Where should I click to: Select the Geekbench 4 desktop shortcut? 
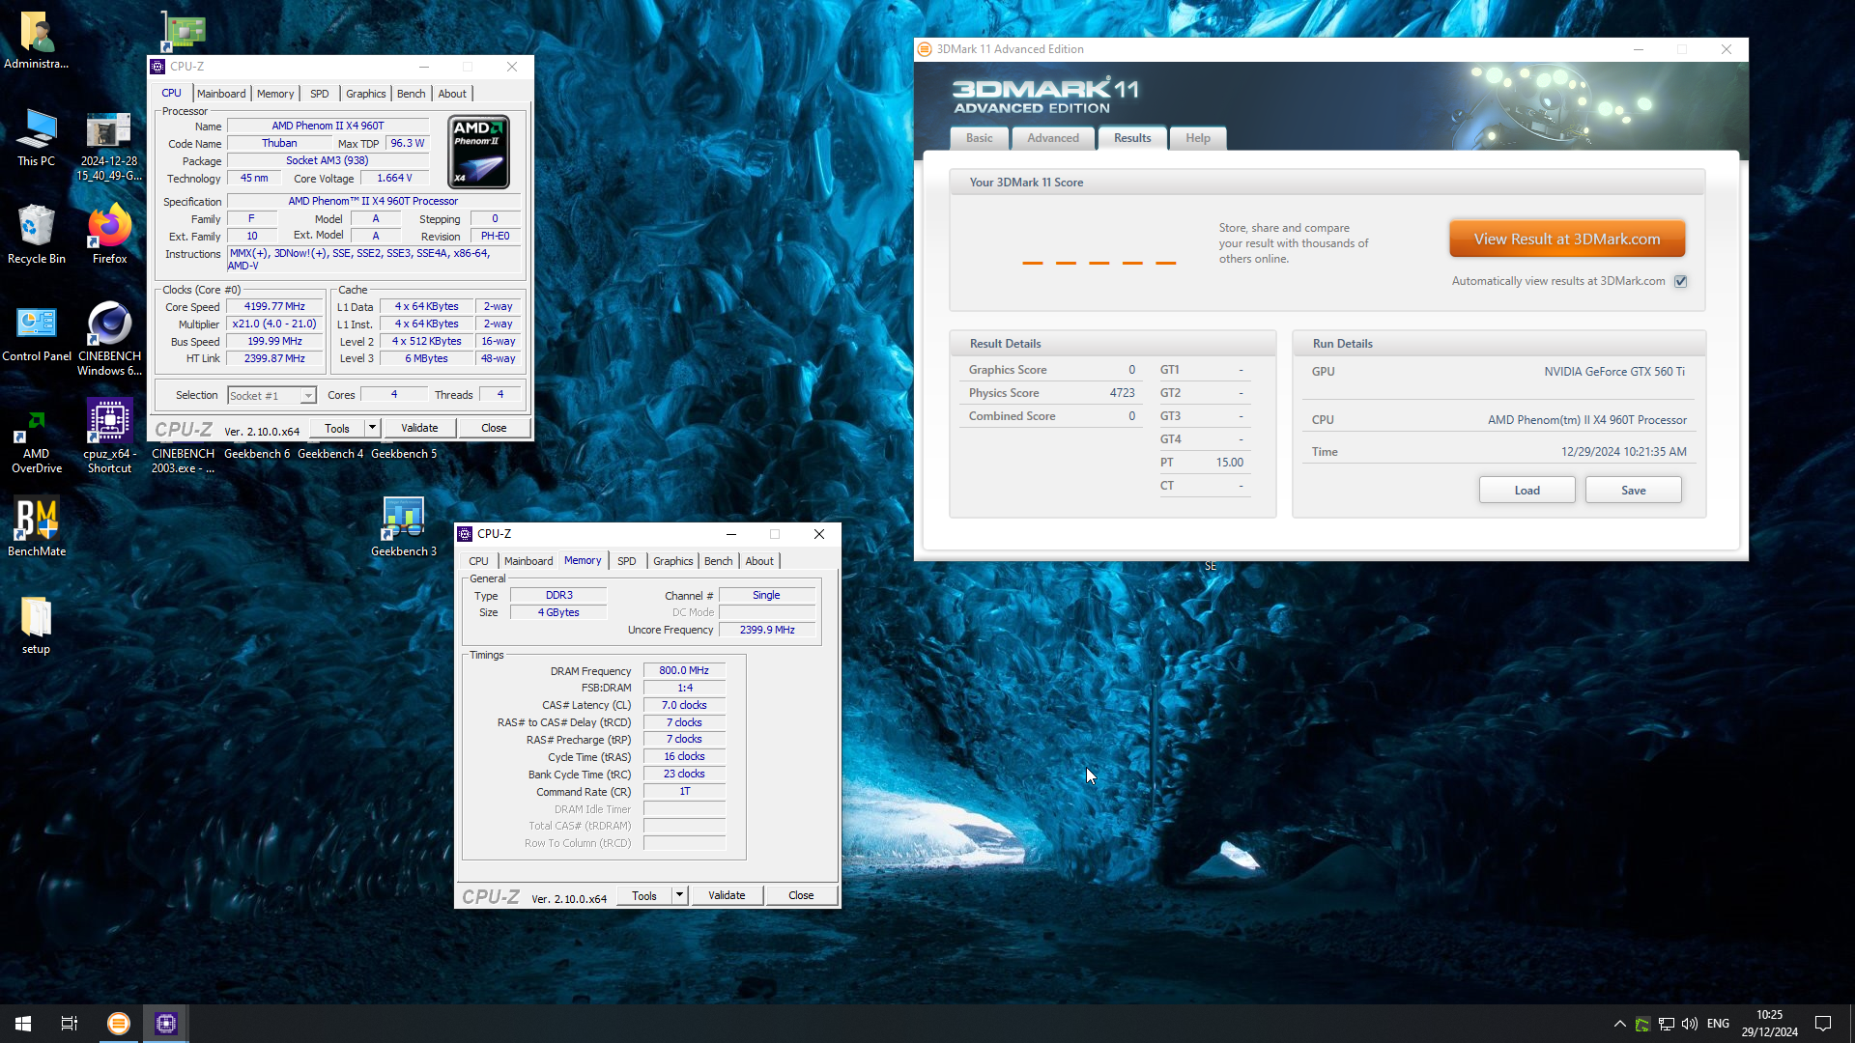click(x=330, y=454)
